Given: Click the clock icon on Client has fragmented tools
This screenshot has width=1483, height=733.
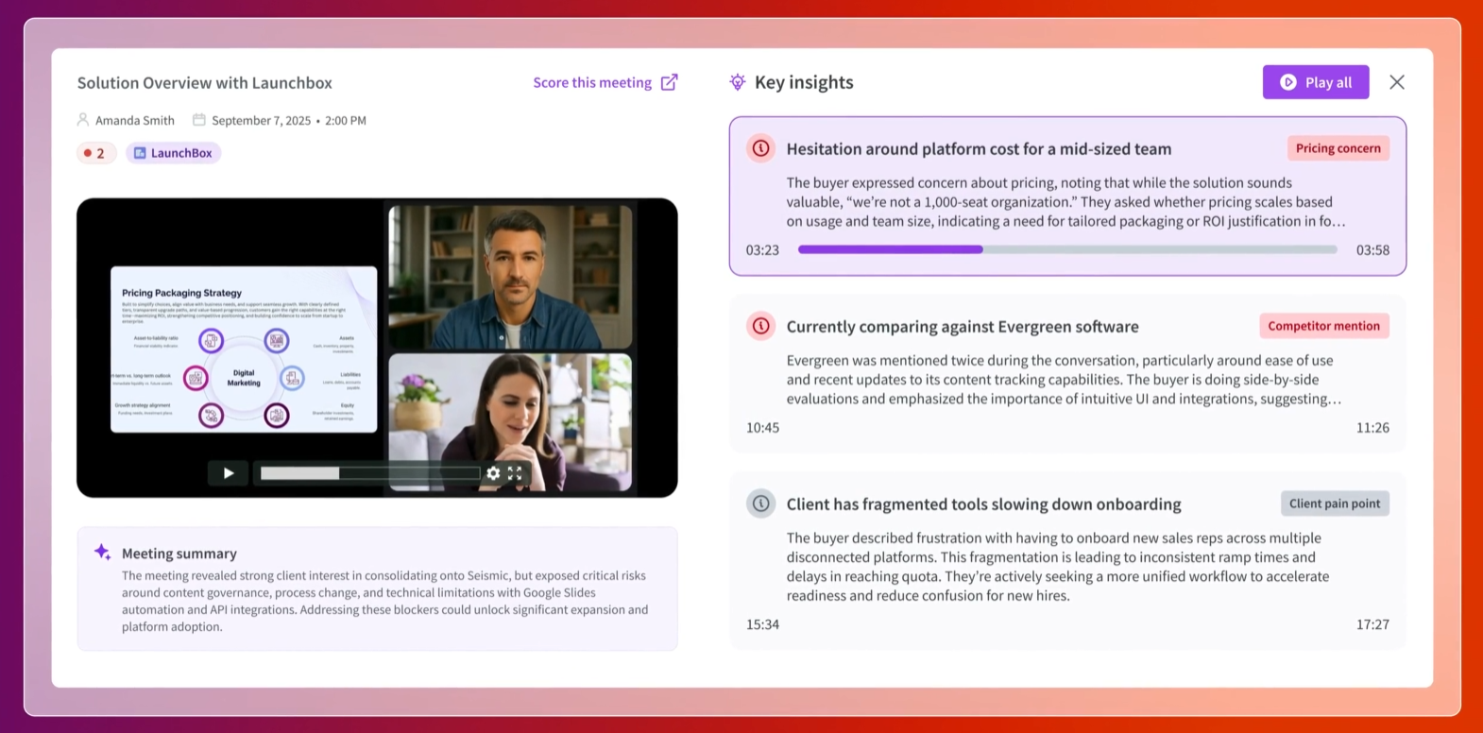Looking at the screenshot, I should pyautogui.click(x=760, y=503).
